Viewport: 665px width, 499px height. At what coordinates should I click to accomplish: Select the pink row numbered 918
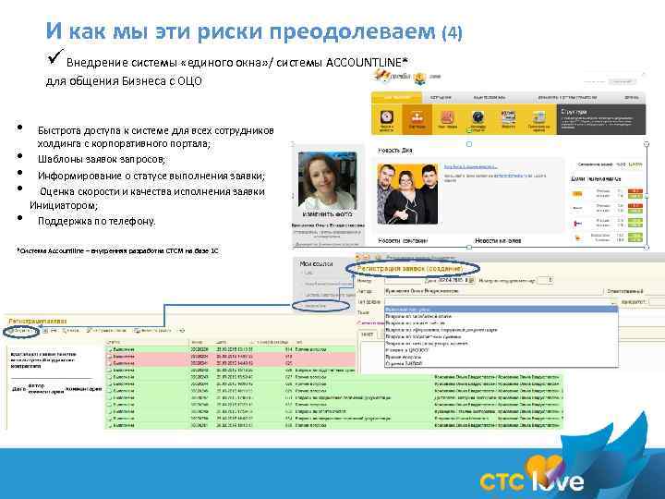(x=230, y=357)
